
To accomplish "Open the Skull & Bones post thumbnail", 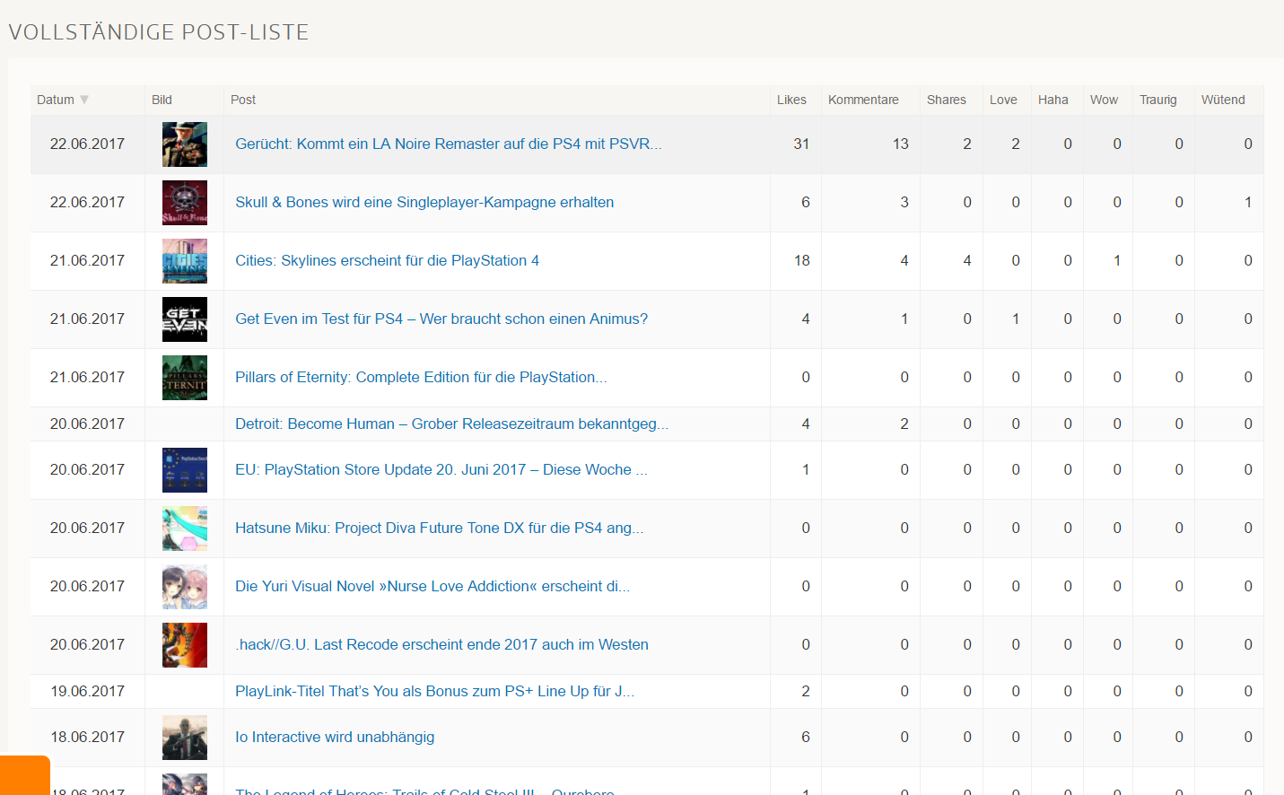I will tap(185, 203).
